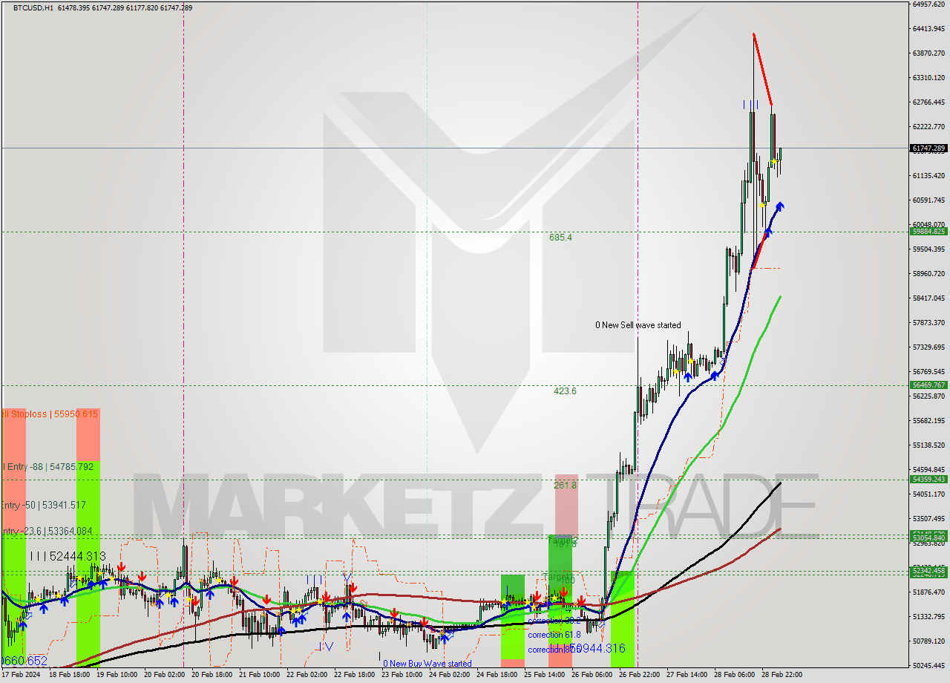950x683 pixels.
Task: Click the 685.4 Fibonacci level label
Action: [x=560, y=238]
